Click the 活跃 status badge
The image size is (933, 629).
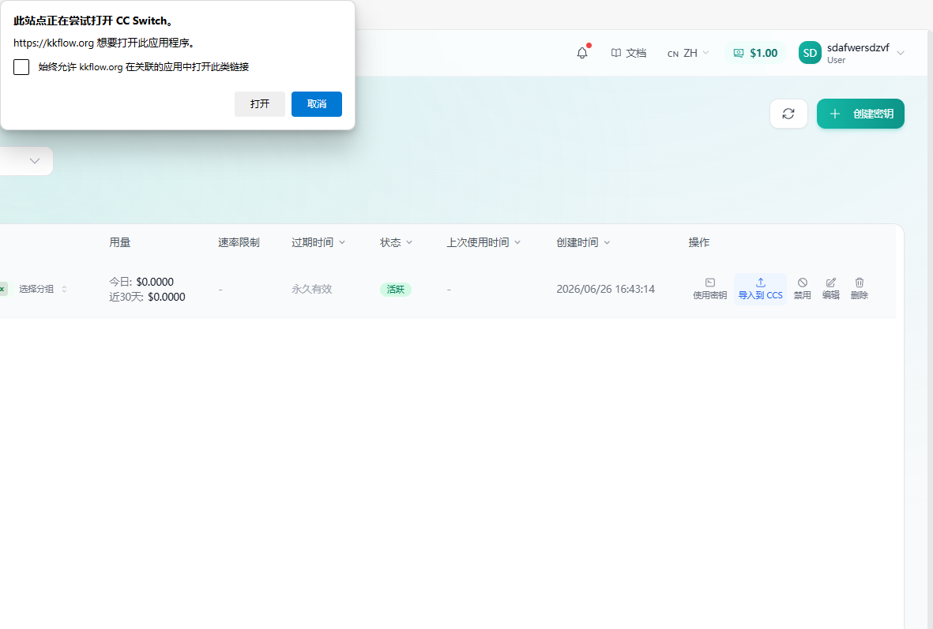click(396, 290)
